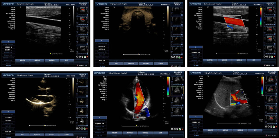Click thumbnail up-arrow icon in Cardiac B-mode panel
The height and width of the screenshot is (138, 279).
tap(80, 128)
